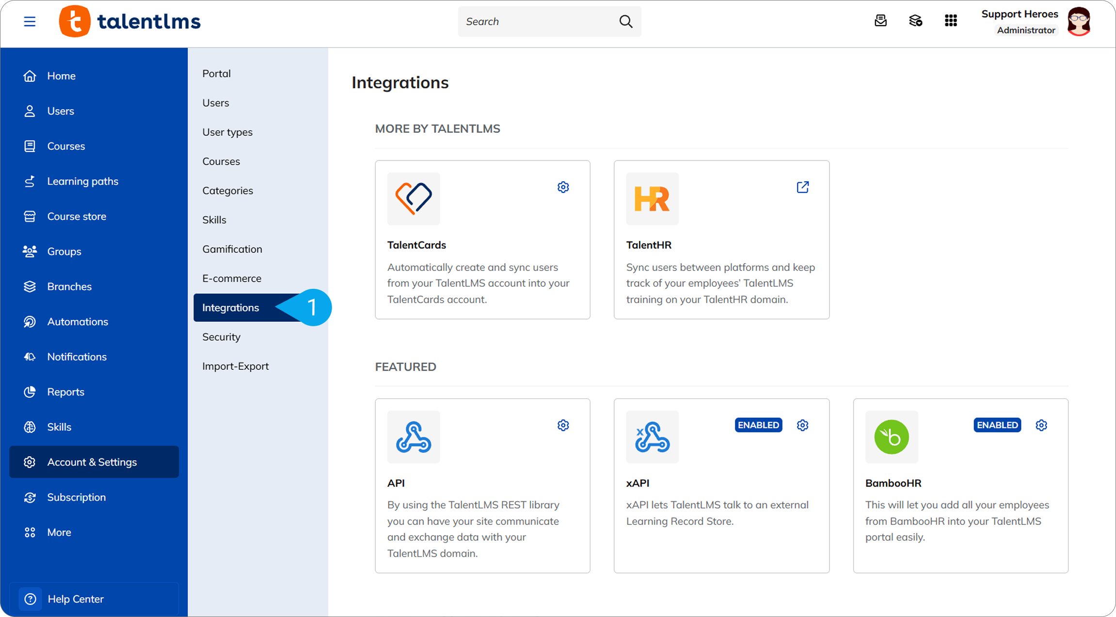Click the BambooHR ENABLED badge
Viewport: 1116px width, 617px height.
point(997,425)
